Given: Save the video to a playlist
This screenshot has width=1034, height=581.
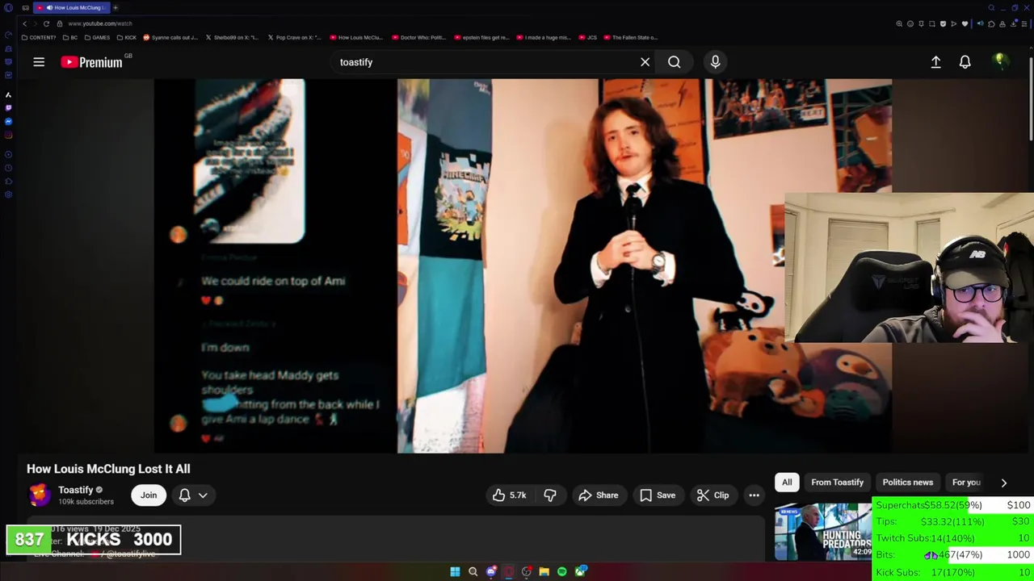Looking at the screenshot, I should [x=657, y=495].
